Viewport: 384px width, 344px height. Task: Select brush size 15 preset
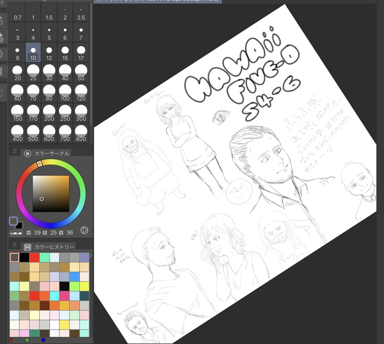point(65,53)
